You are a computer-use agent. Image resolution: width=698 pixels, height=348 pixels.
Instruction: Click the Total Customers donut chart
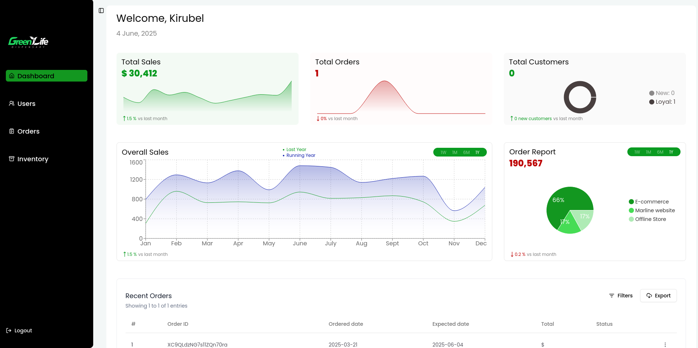point(580,97)
